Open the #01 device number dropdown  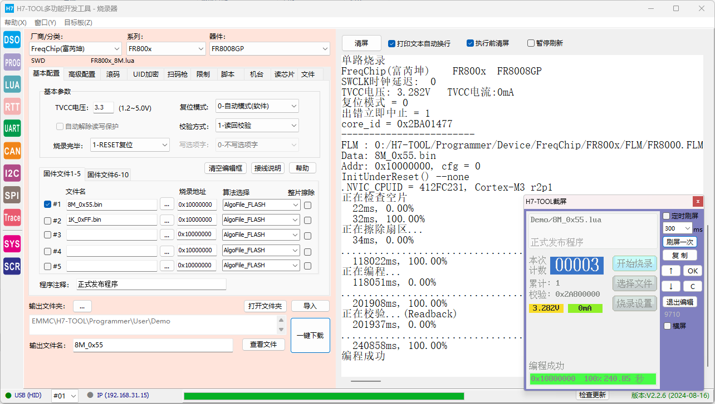(65, 396)
